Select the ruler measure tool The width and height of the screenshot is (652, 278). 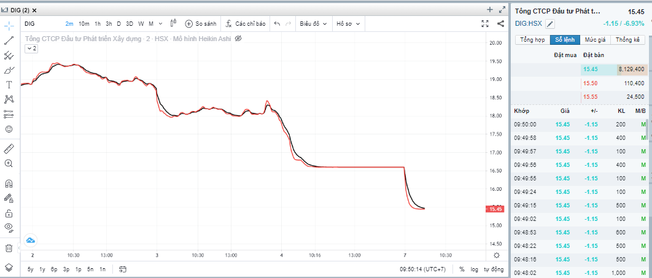[9, 148]
